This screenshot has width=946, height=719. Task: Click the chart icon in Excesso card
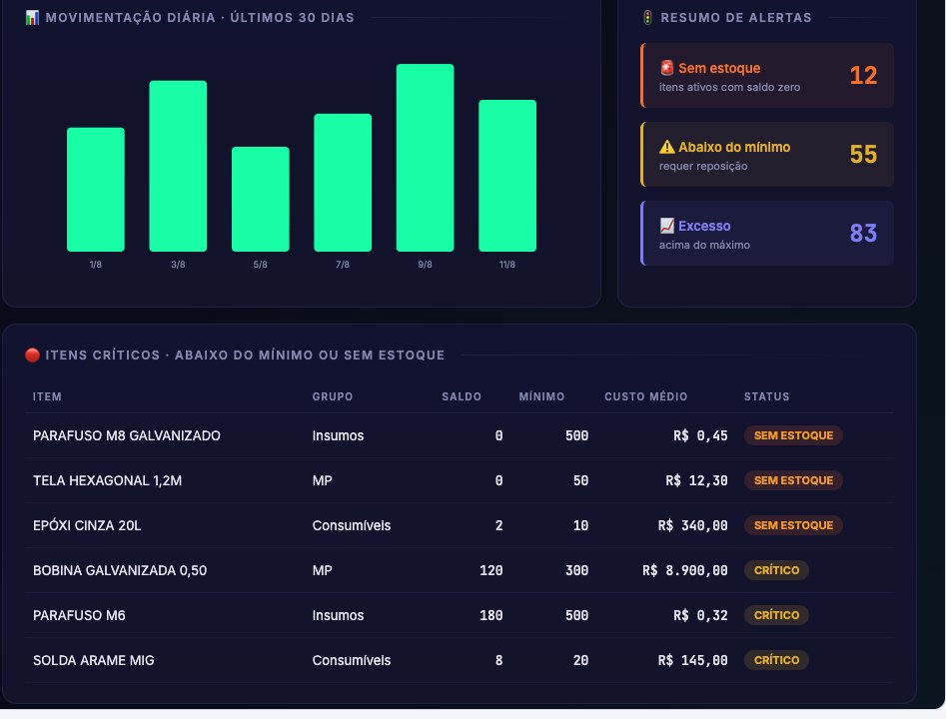[666, 226]
